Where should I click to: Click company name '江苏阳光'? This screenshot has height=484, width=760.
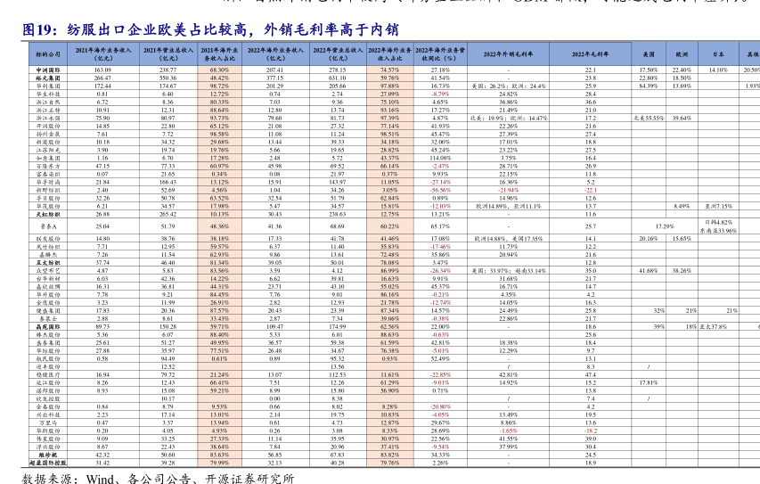click(48, 150)
